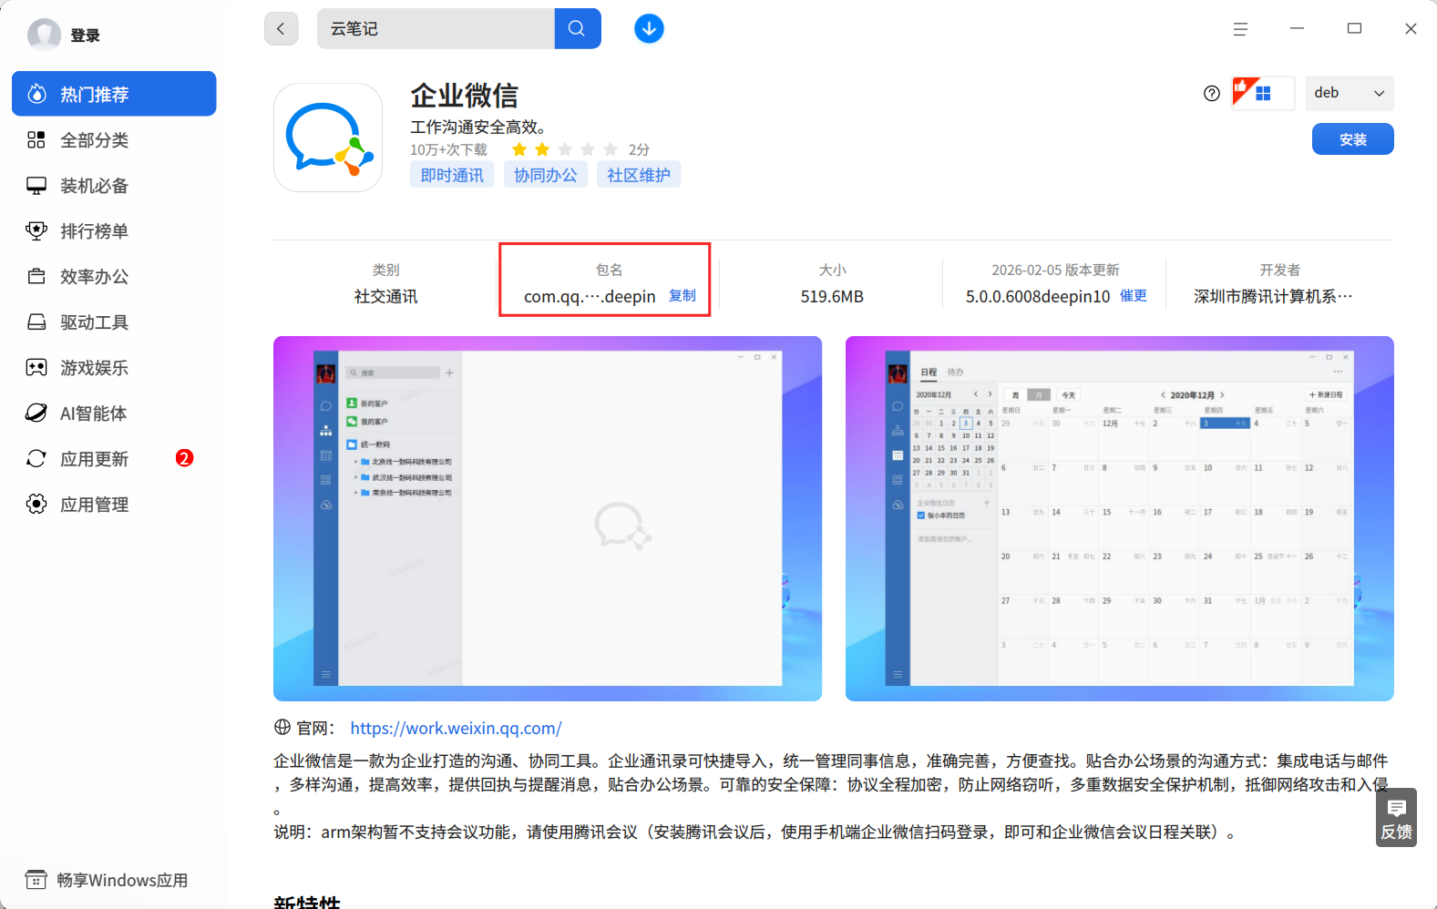Open the download manager icon
1437x909 pixels.
click(649, 28)
